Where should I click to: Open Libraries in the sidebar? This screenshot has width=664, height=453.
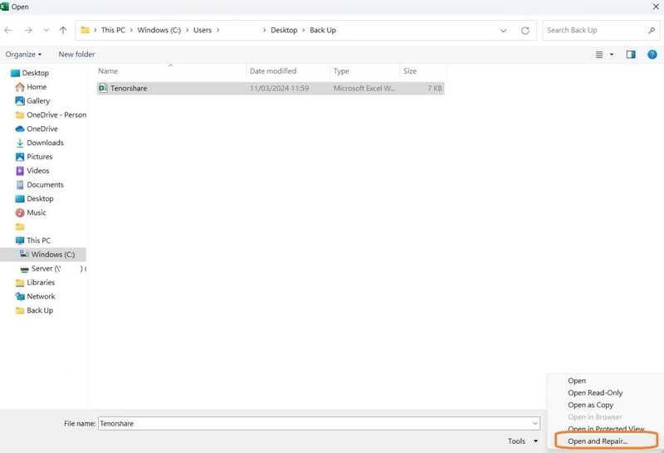[35, 282]
